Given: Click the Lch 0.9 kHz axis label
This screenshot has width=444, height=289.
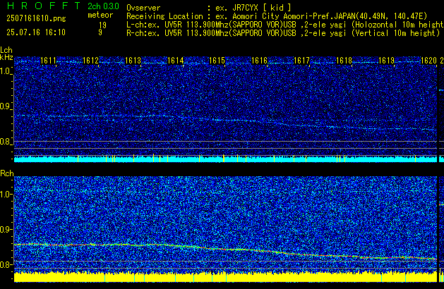Looking at the screenshot, I should click(x=6, y=106).
